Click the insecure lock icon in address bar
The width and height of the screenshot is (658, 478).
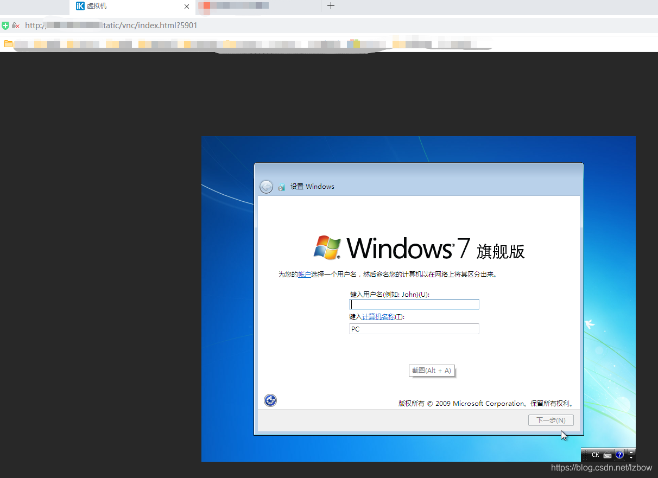pyautogui.click(x=16, y=26)
